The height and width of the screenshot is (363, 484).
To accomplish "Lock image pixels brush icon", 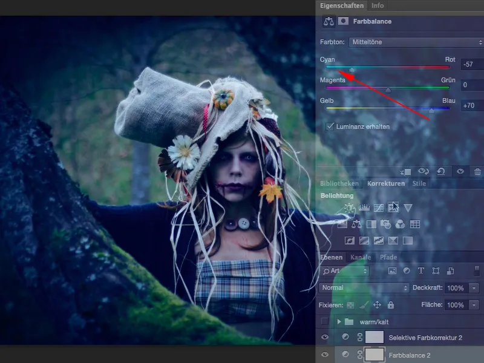I will [364, 305].
